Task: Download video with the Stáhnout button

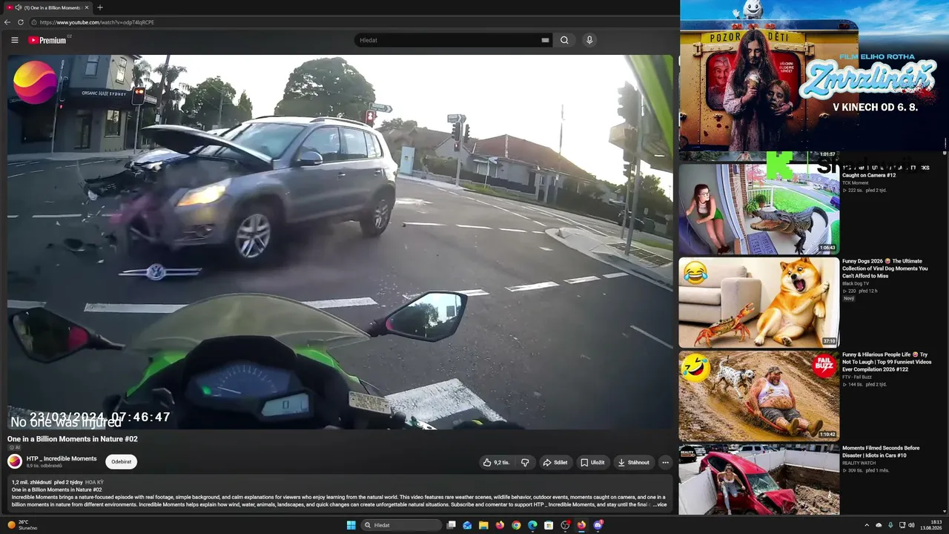Action: [634, 462]
